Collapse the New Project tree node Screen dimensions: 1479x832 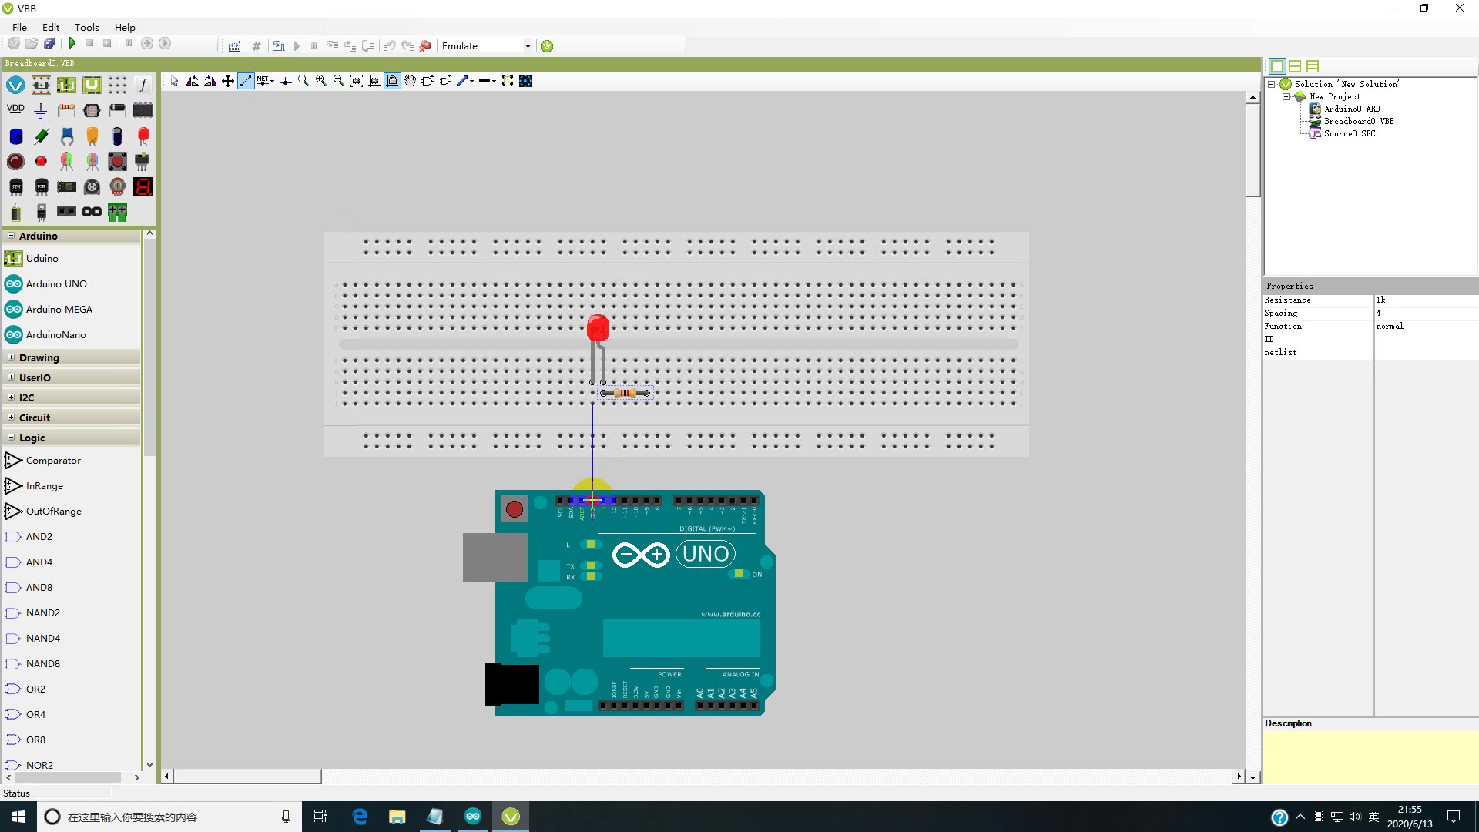tap(1286, 96)
